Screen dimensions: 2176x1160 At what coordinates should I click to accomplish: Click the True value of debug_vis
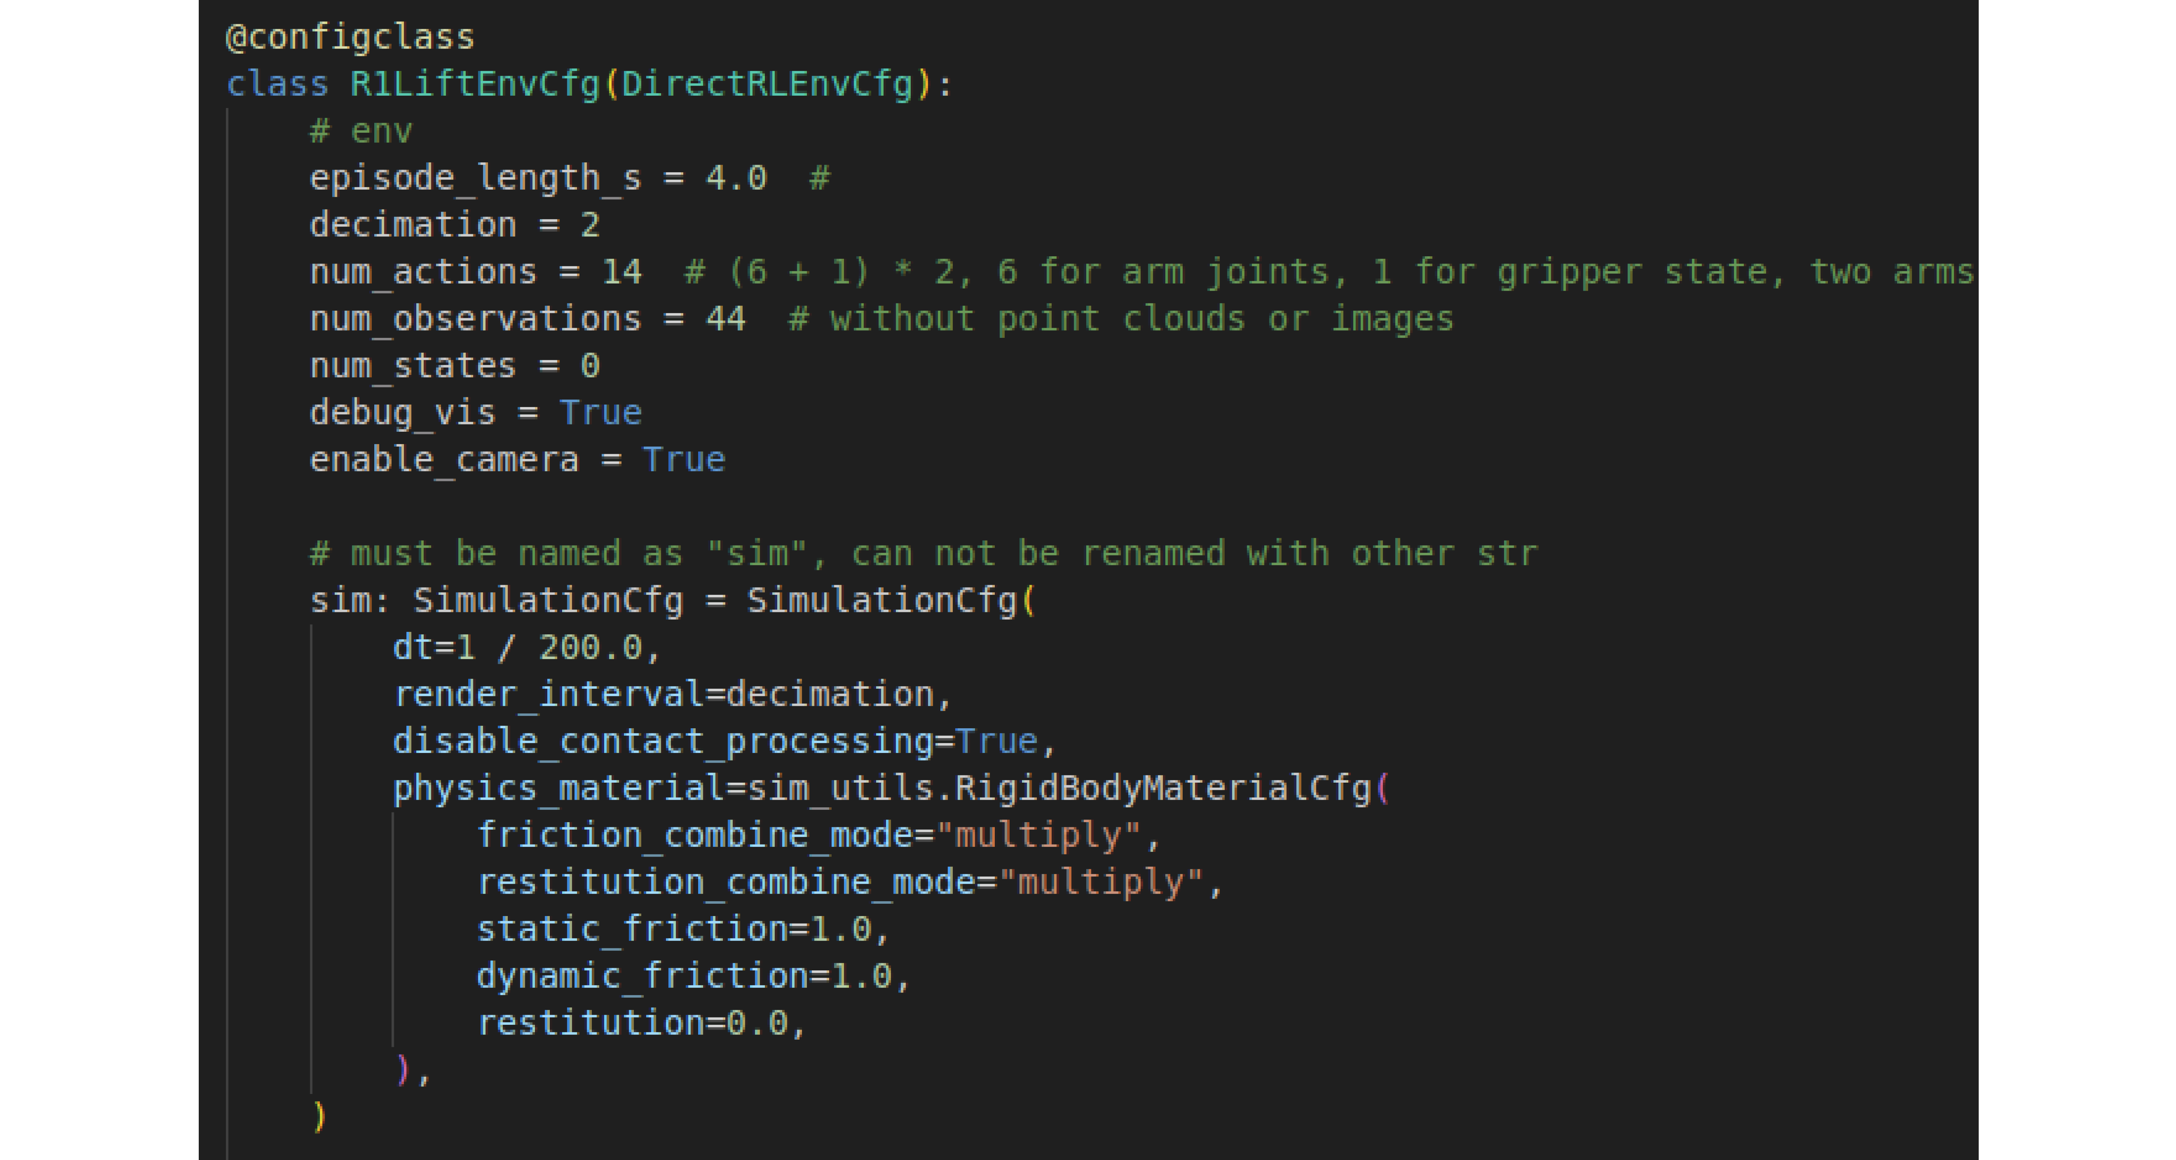click(600, 414)
